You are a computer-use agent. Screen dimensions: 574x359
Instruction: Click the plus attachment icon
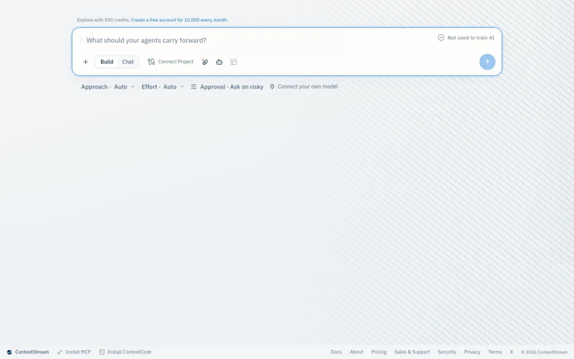85,62
